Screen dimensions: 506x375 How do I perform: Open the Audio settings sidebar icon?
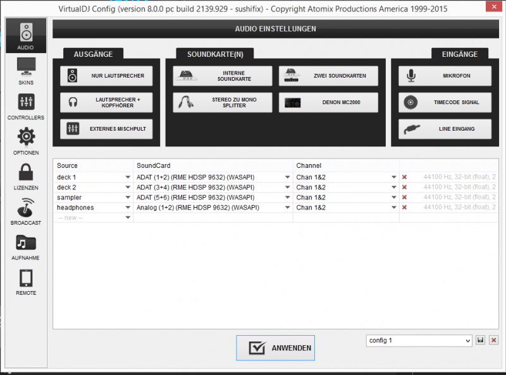click(26, 35)
